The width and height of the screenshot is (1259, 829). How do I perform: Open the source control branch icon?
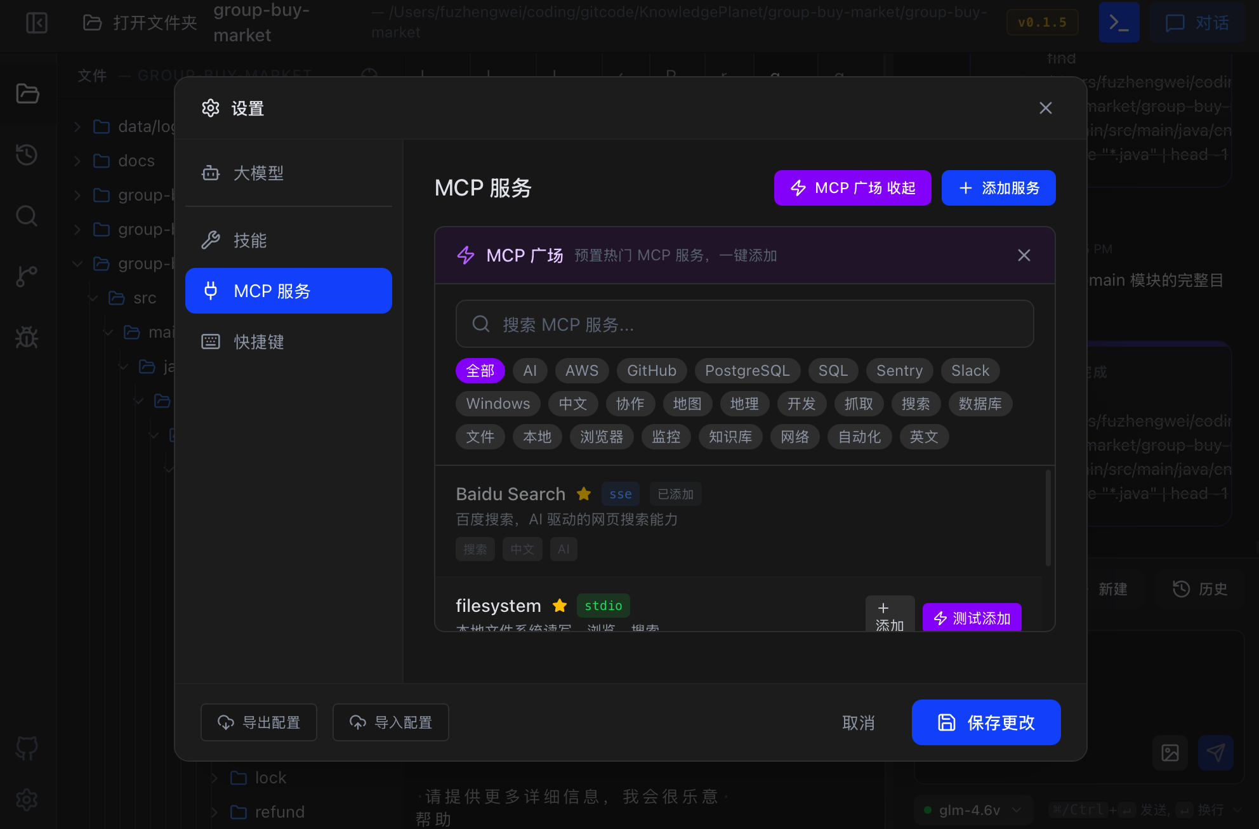[27, 276]
